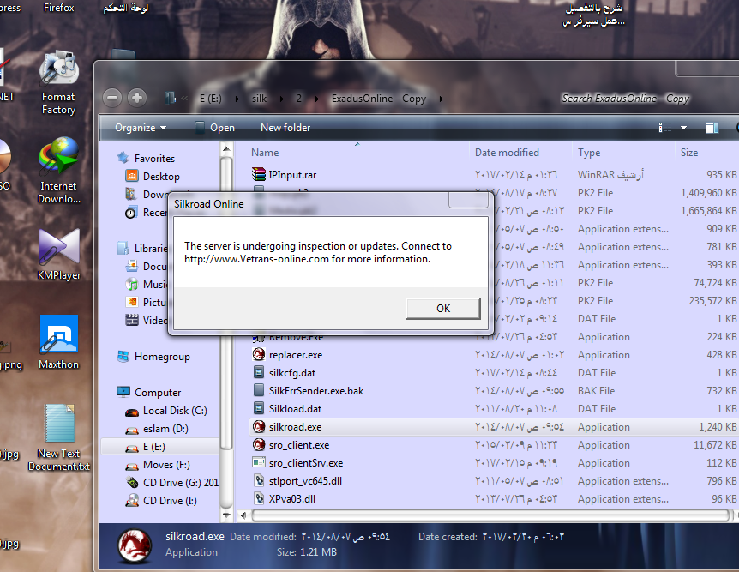Expand the folder 2 breadcrumb arrow

coord(316,99)
